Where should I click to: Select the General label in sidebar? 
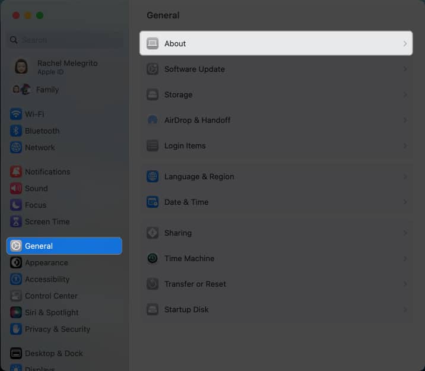coord(39,246)
